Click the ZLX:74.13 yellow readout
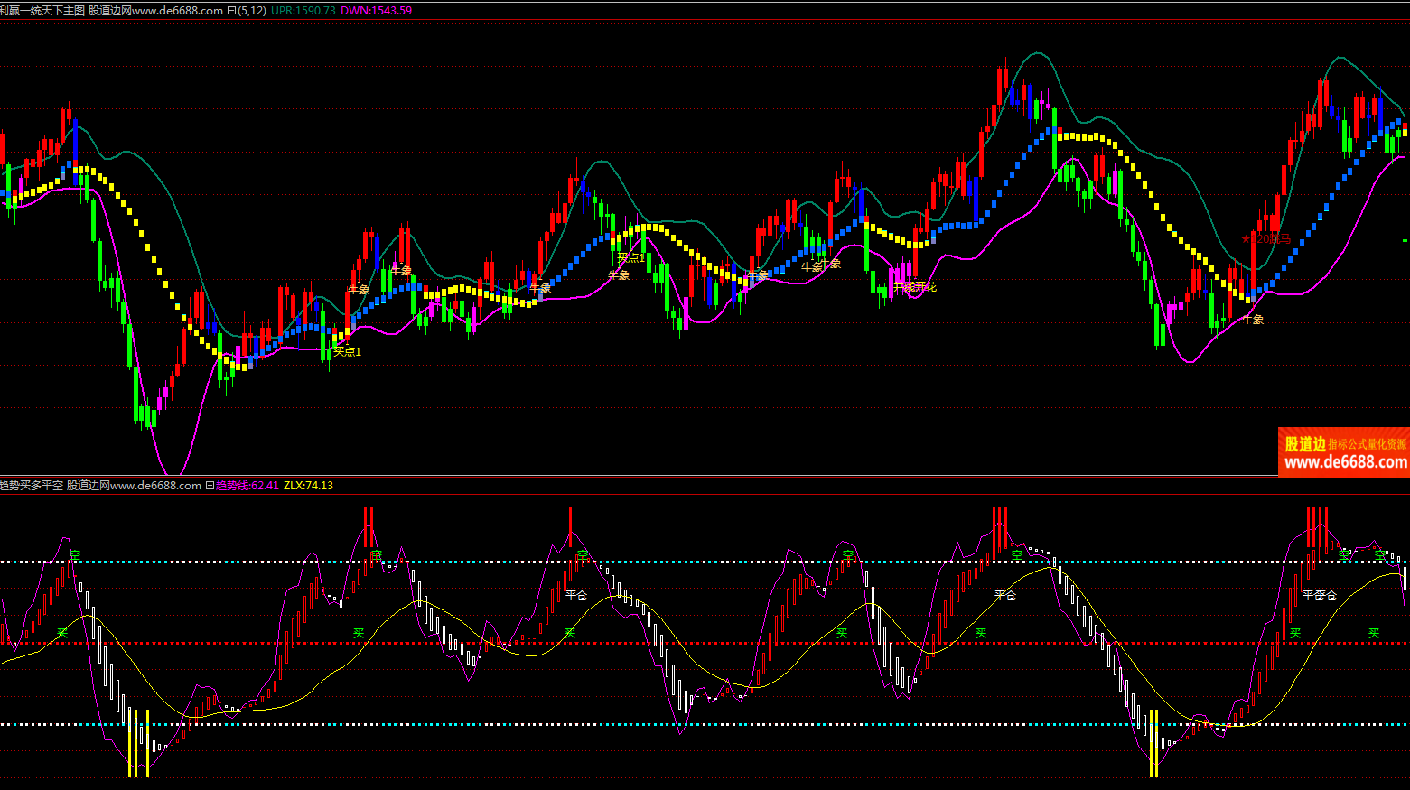This screenshot has height=790, width=1410. [x=308, y=486]
